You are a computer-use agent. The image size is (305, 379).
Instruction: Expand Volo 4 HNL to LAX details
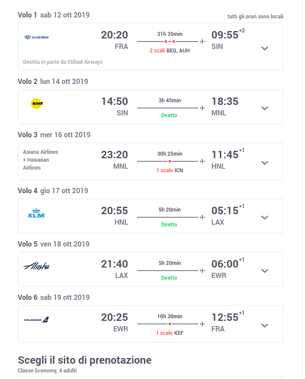point(264,217)
